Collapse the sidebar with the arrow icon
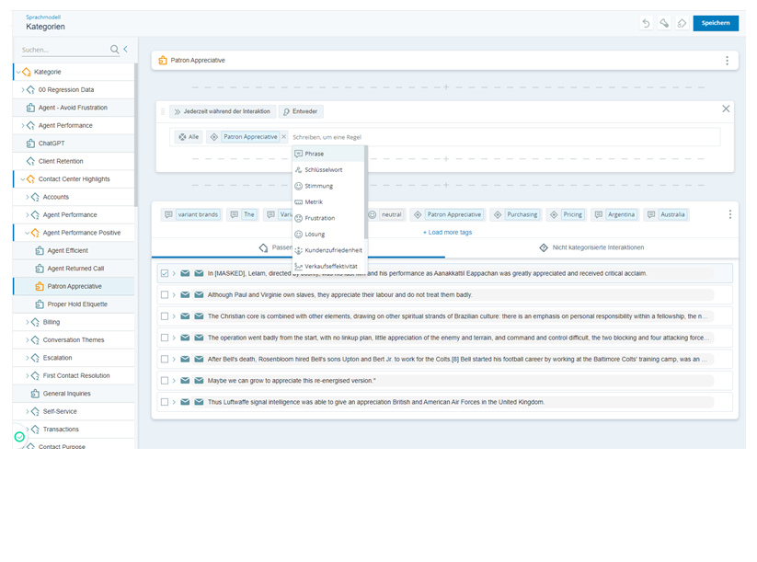 [x=125, y=50]
